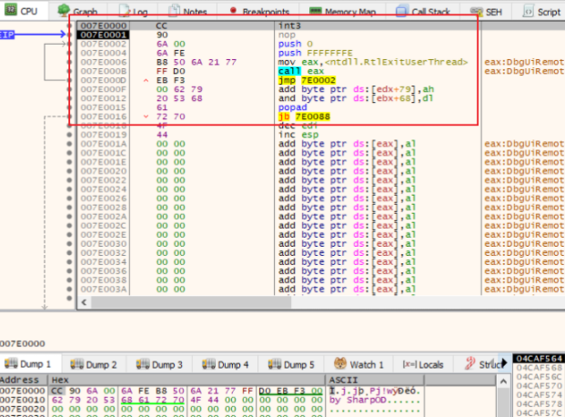Screen dimensions: 565x417
Task: Open the Breakpoints tab
Action: (x=260, y=11)
